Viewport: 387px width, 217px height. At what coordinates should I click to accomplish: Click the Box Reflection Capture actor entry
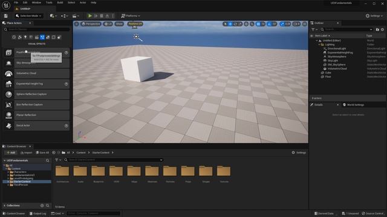coord(36,104)
